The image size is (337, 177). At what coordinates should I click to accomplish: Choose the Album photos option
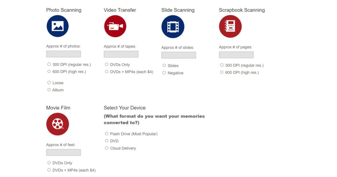pyautogui.click(x=49, y=90)
